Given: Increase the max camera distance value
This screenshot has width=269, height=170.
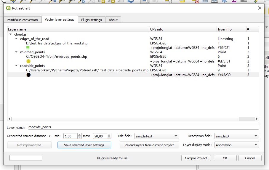Looking at the screenshot, I should (109, 135).
